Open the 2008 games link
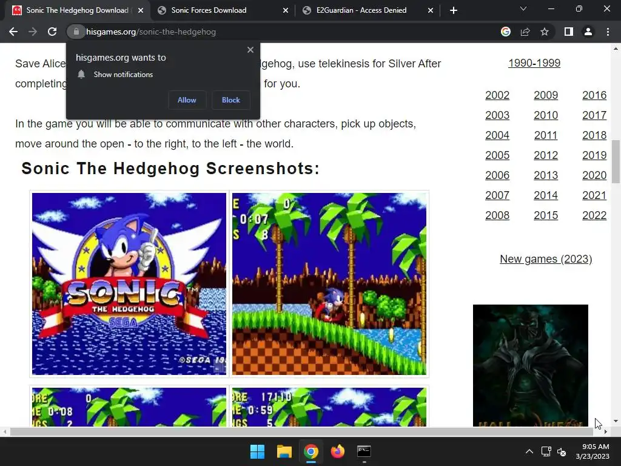Image resolution: width=621 pixels, height=466 pixels. 497,215
